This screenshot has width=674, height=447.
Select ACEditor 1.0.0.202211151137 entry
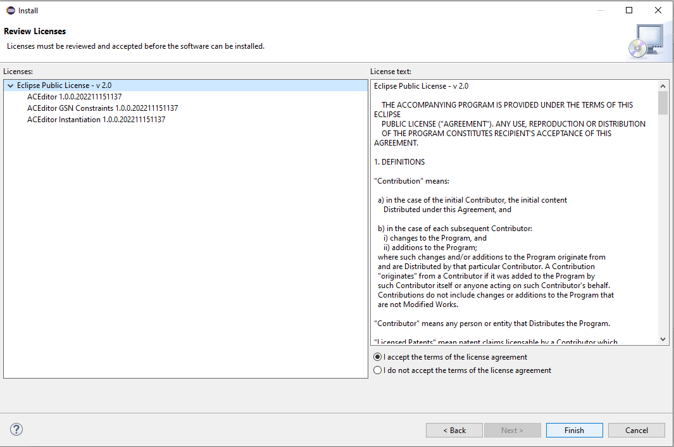(x=75, y=97)
